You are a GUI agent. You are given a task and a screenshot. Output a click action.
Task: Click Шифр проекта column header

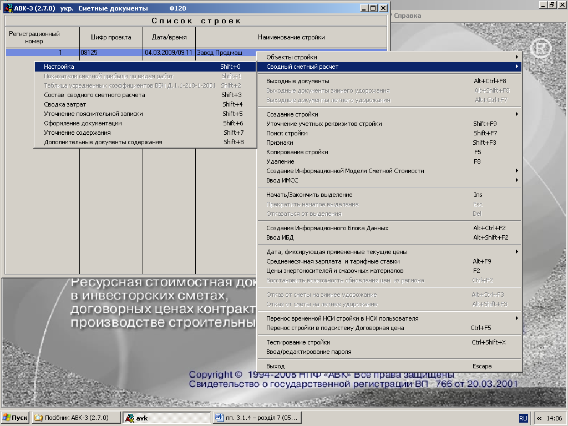coord(111,37)
